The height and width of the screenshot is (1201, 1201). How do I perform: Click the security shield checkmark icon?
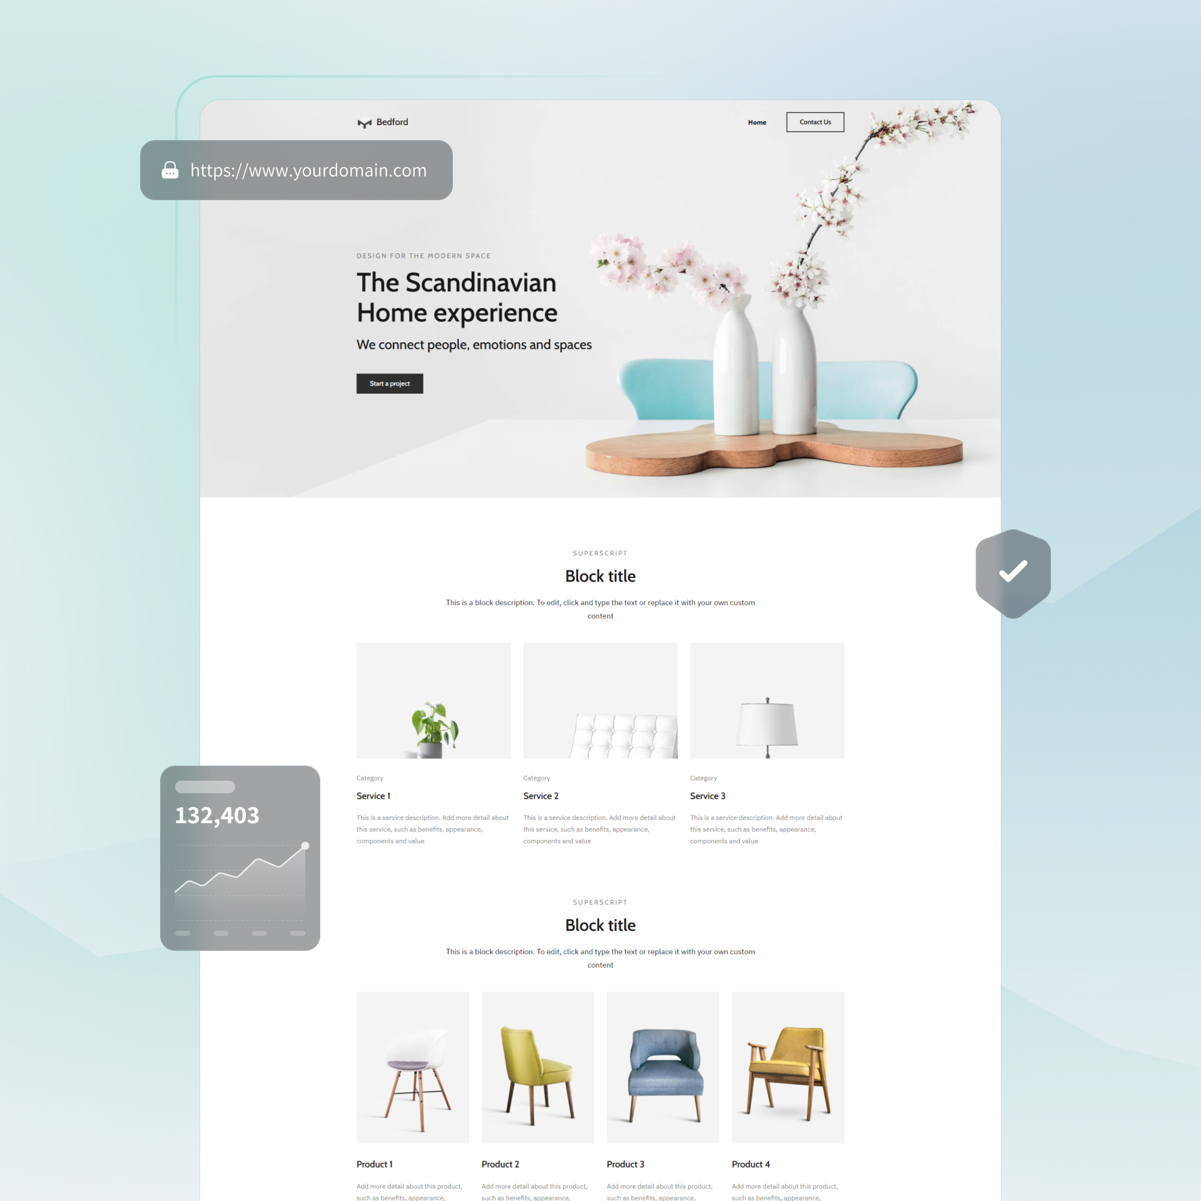pyautogui.click(x=1013, y=570)
